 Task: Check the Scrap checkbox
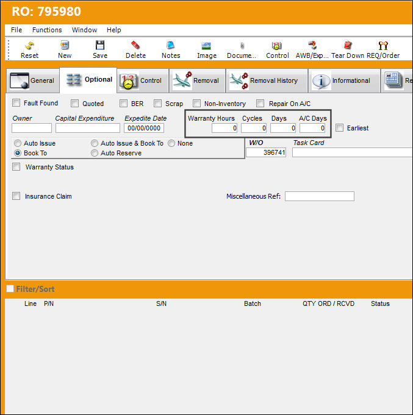coord(157,103)
